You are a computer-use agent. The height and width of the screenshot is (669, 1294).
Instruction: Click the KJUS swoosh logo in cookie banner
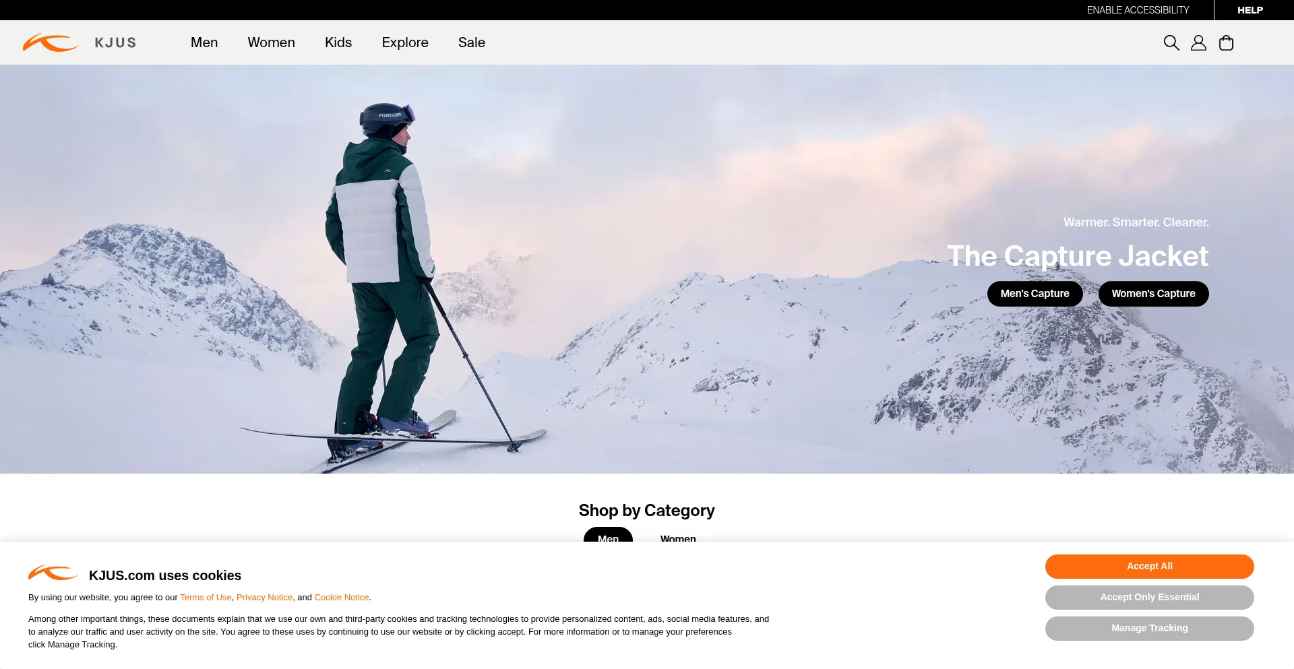pos(53,573)
